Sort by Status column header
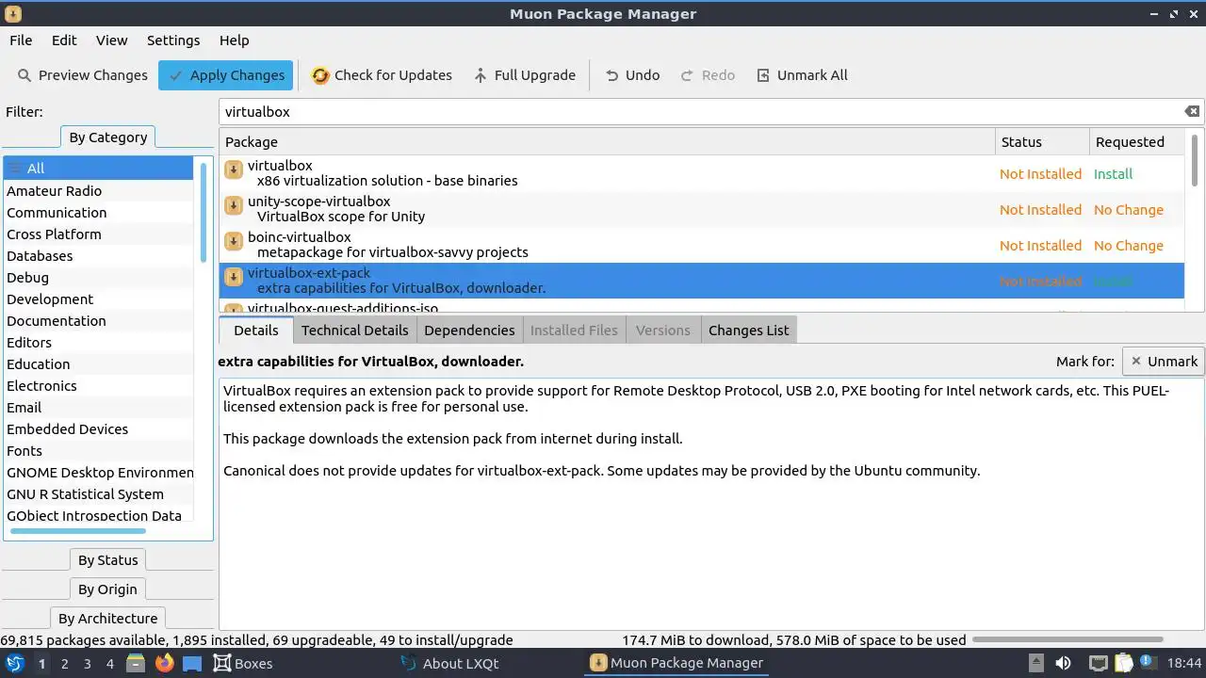The height and width of the screenshot is (678, 1206). click(1042, 142)
